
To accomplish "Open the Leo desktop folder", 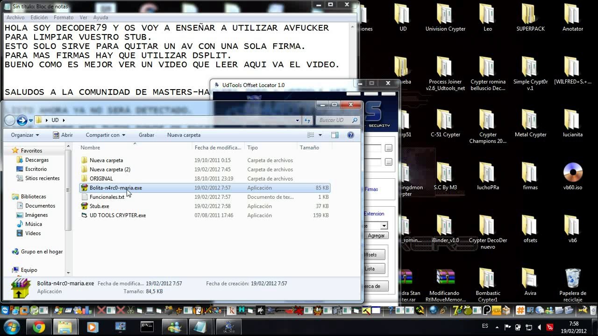I will pos(488,19).
